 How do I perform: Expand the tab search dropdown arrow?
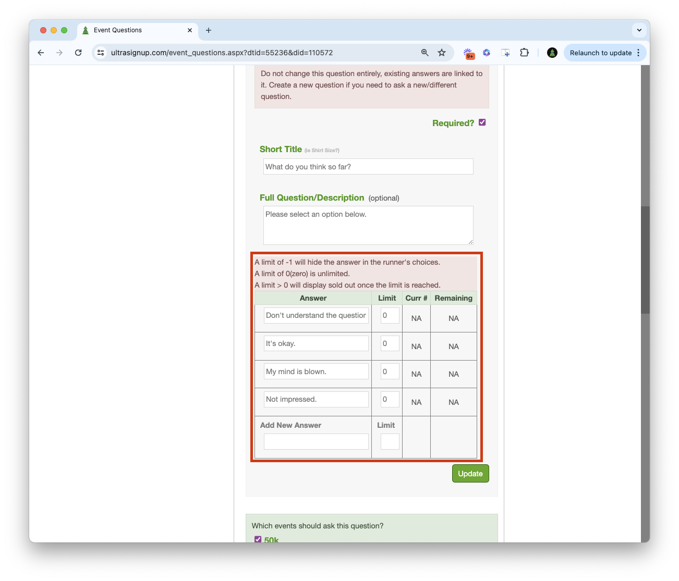pos(639,30)
